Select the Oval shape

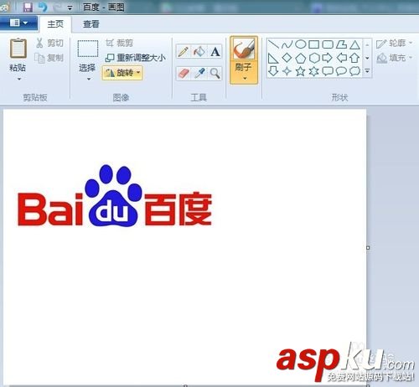point(301,44)
